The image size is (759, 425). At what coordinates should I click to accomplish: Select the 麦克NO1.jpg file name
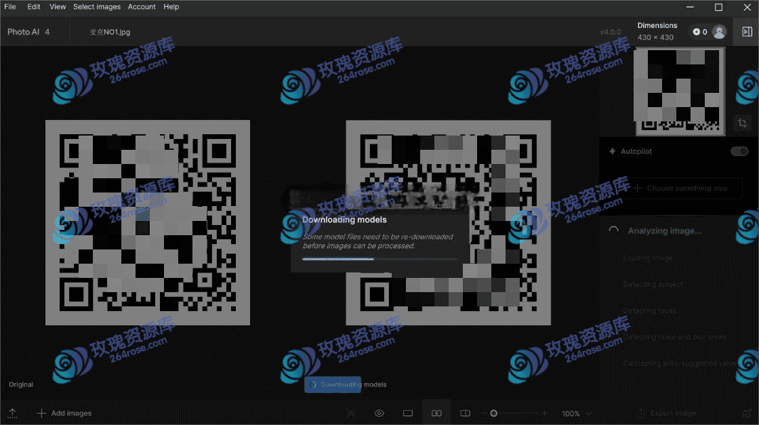coord(110,32)
